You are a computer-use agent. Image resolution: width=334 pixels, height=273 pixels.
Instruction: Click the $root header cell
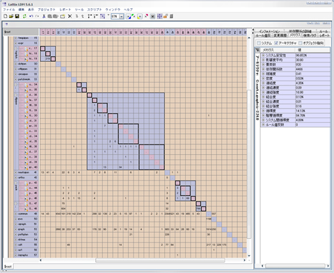(x=21, y=32)
